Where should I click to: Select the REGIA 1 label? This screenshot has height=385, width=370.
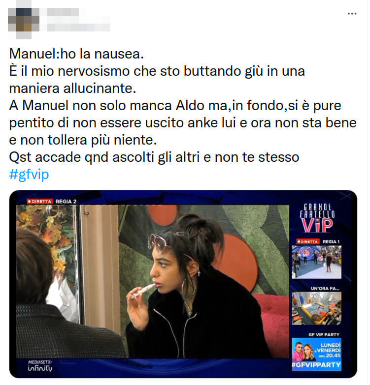(x=331, y=241)
